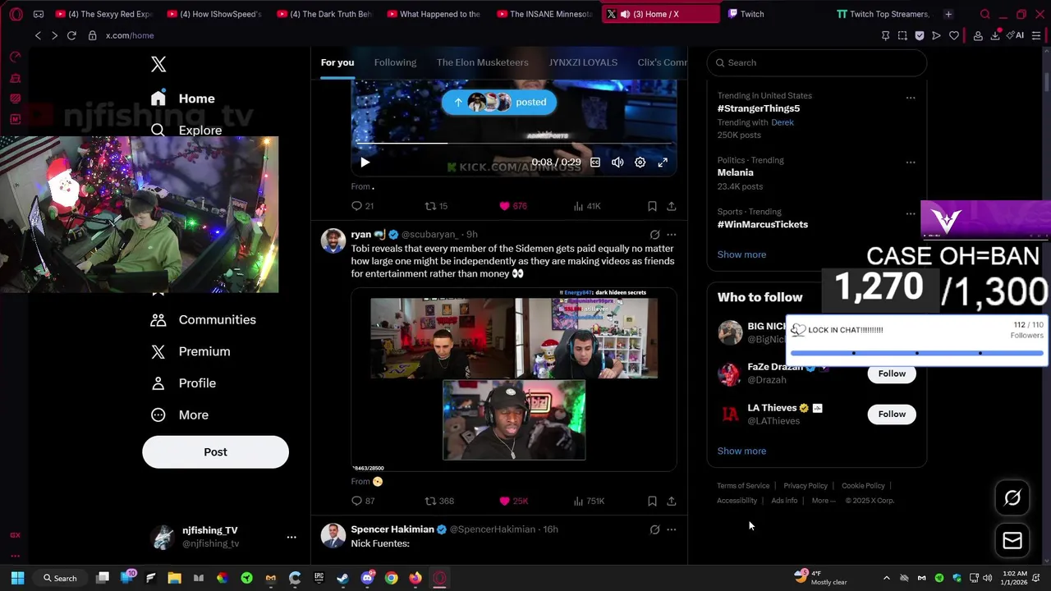1051x591 pixels.
Task: Open more options on Spencer Hakimian's post
Action: pos(672,529)
